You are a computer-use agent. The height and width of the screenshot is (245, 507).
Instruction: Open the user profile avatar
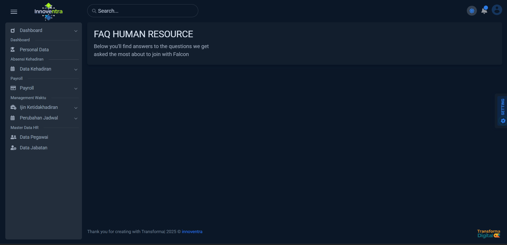click(x=497, y=10)
